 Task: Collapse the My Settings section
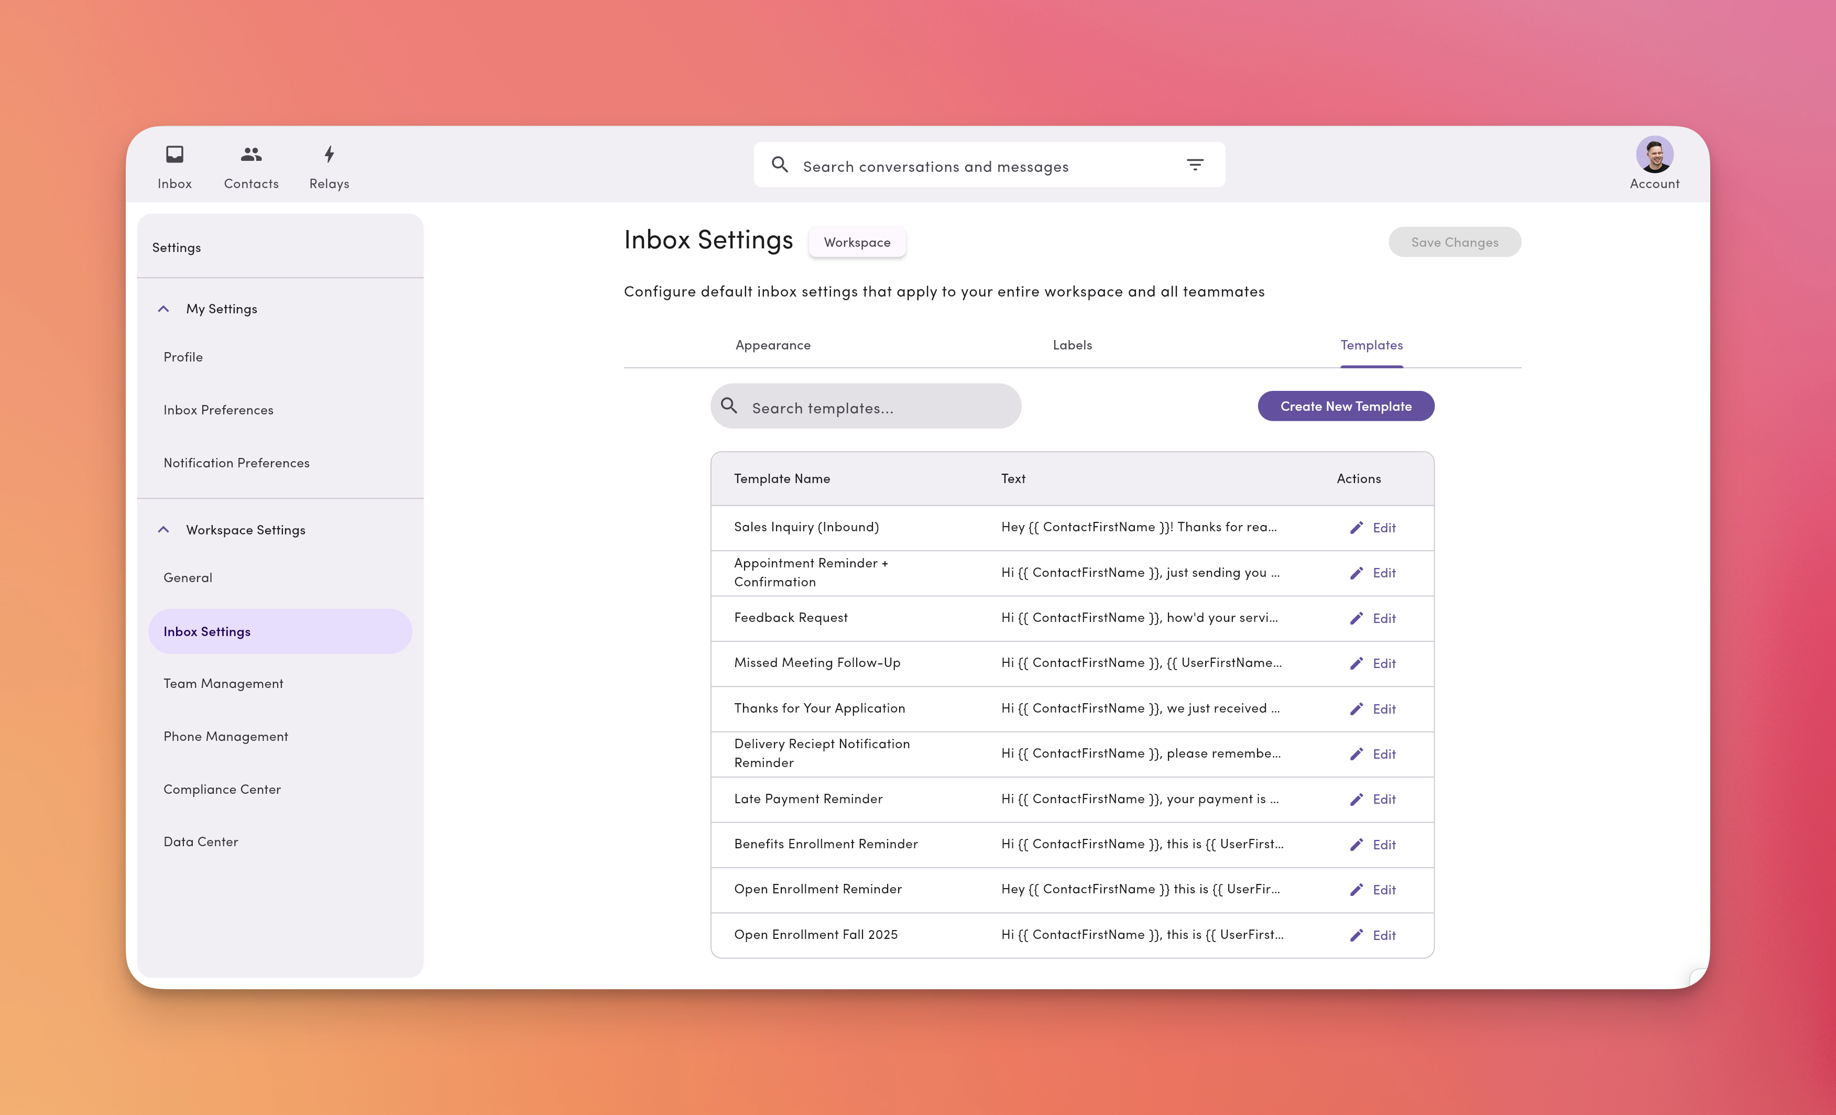pos(163,308)
